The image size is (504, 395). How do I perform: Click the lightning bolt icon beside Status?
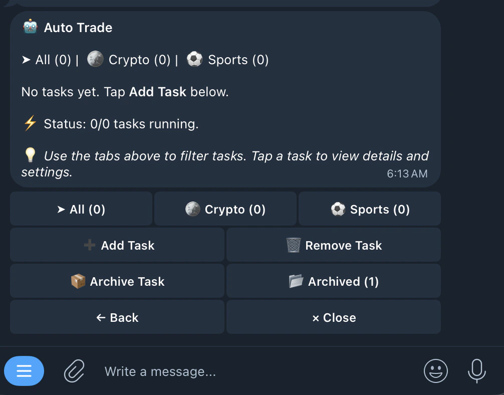(30, 123)
